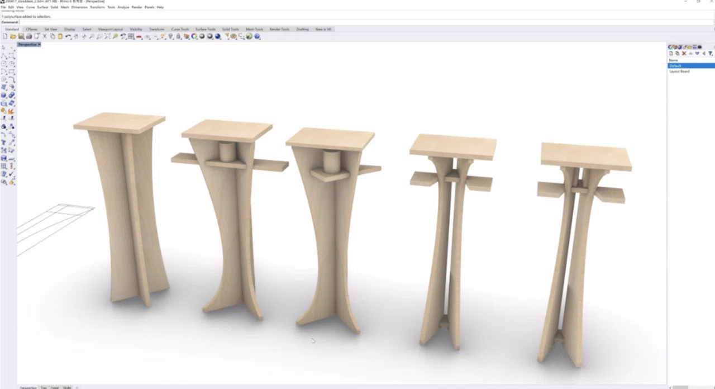Switch to the Perspective viewport tab at the bottom
This screenshot has width=715, height=389.
pyautogui.click(x=28, y=387)
